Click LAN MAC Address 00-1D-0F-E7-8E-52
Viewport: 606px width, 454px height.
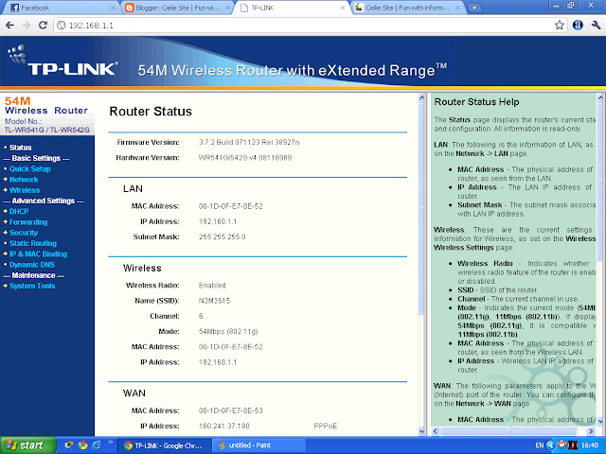point(231,206)
